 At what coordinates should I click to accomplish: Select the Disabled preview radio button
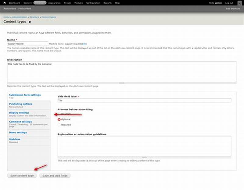point(59,114)
